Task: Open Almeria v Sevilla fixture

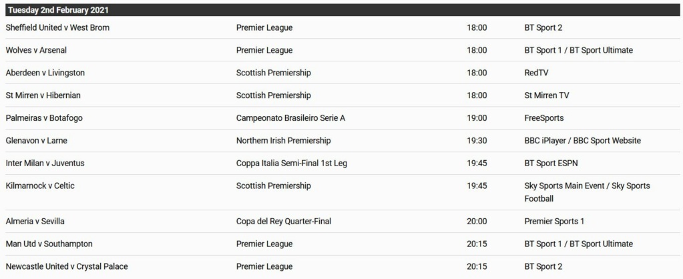Action: (x=35, y=221)
